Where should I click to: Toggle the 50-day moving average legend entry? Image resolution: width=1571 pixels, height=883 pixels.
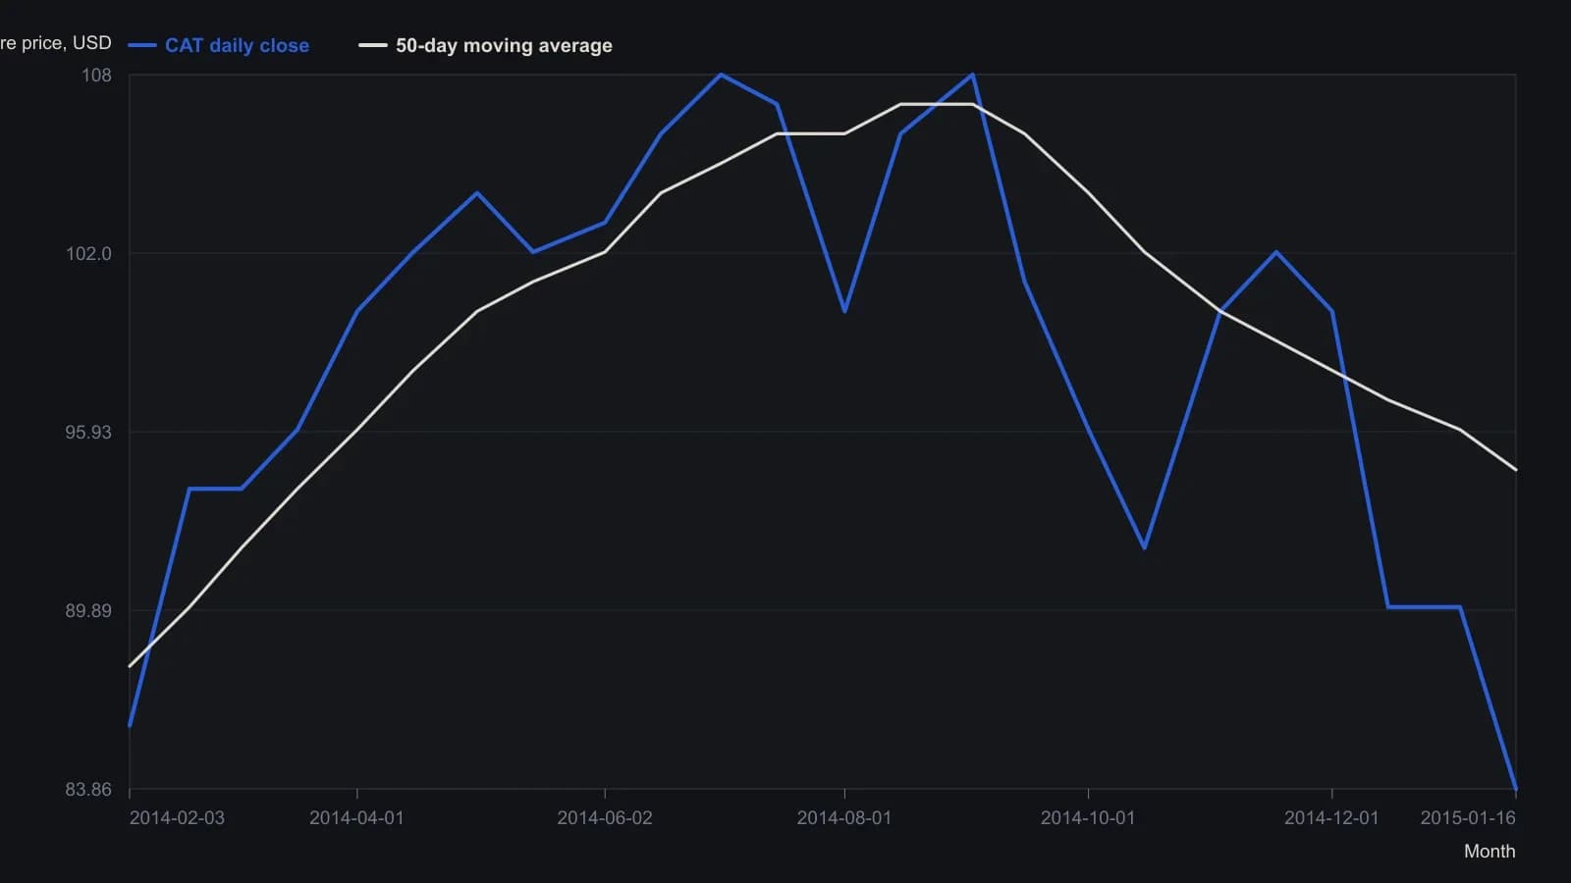(486, 45)
